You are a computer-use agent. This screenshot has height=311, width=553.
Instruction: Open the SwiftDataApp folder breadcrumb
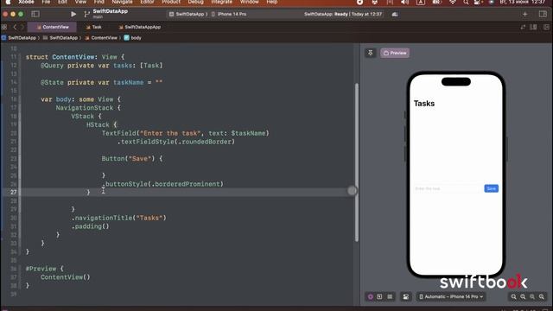60,38
